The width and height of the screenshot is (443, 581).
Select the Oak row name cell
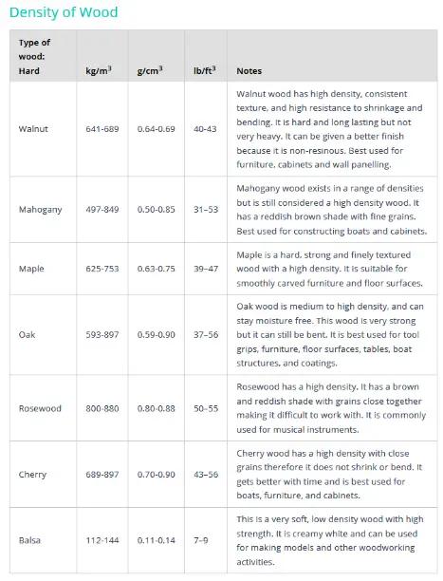tap(43, 334)
